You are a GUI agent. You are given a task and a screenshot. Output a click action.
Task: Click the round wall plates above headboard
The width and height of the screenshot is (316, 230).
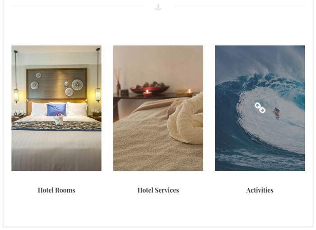[56, 84]
